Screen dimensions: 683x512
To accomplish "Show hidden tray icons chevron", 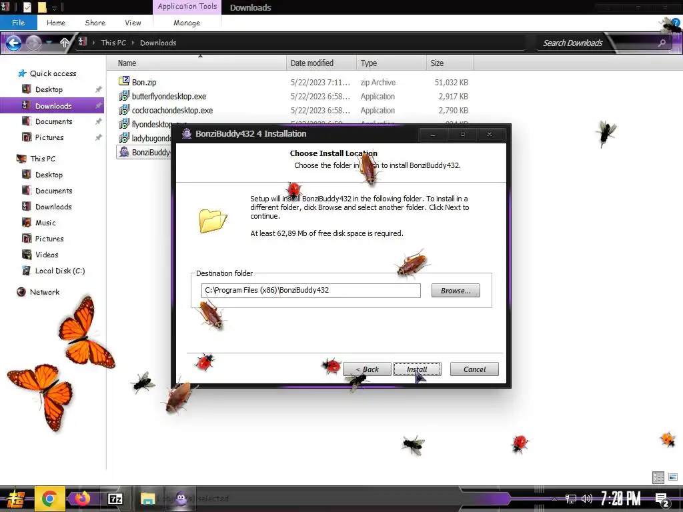I will click(554, 499).
